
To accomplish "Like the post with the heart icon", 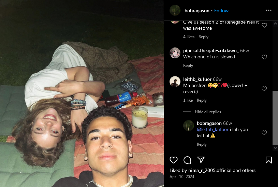I will click(x=173, y=160).
